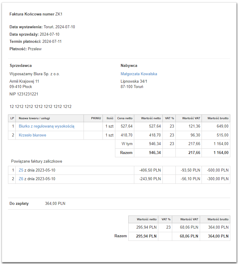The height and width of the screenshot is (264, 238).
Task: Click the NIP 1231231221 text
Action: 24,94
